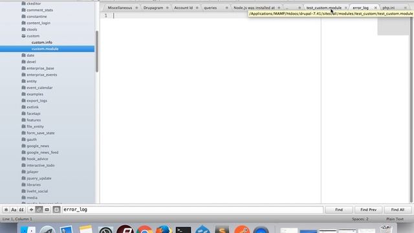This screenshot has height=233, width=414.
Task: Switch to the php.ini tab
Action: pyautogui.click(x=389, y=8)
